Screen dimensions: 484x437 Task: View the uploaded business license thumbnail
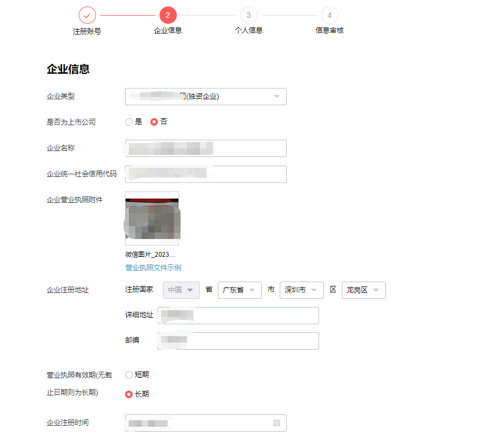151,218
